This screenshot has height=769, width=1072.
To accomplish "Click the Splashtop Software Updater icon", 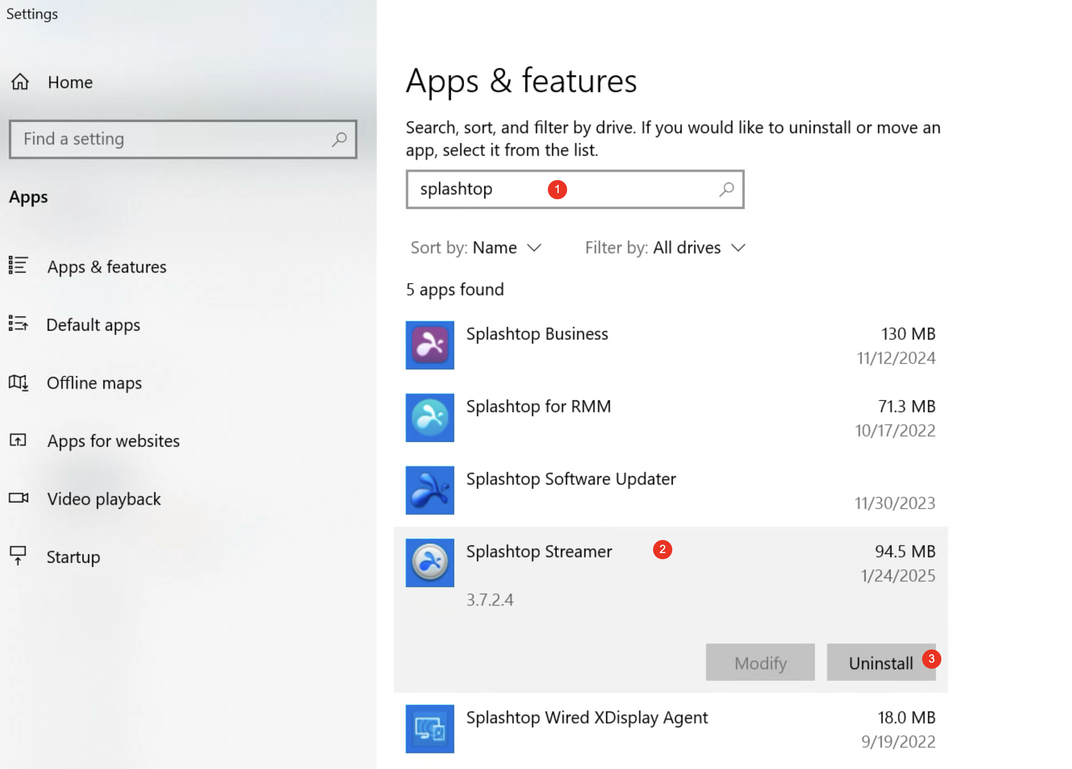I will (x=430, y=490).
